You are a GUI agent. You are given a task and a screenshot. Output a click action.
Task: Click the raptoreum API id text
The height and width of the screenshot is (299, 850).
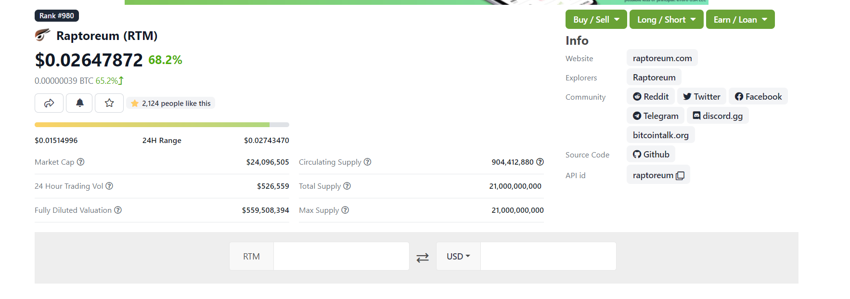pos(653,175)
